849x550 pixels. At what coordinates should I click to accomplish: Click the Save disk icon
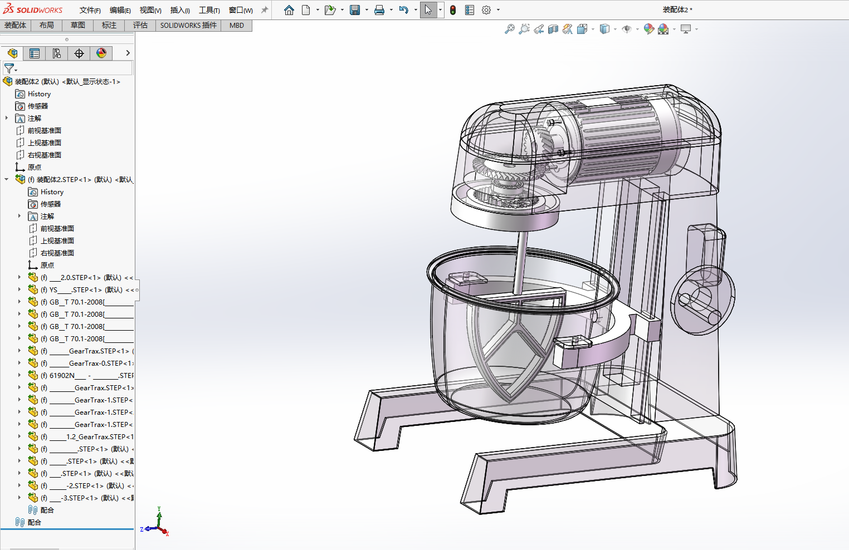(x=355, y=10)
